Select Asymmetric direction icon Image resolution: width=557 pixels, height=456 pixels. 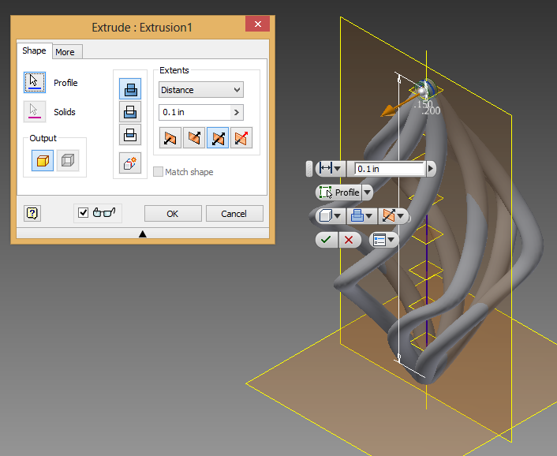[241, 138]
